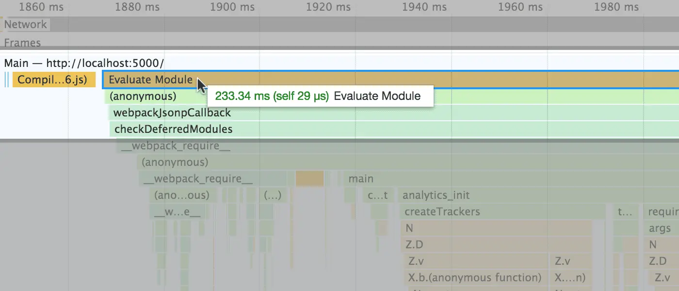Collapse the Frames track
This screenshot has width=679, height=291.
[x=22, y=43]
